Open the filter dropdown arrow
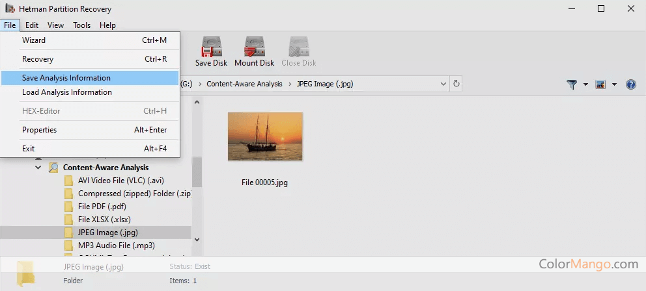The height and width of the screenshot is (291, 646). (x=585, y=84)
